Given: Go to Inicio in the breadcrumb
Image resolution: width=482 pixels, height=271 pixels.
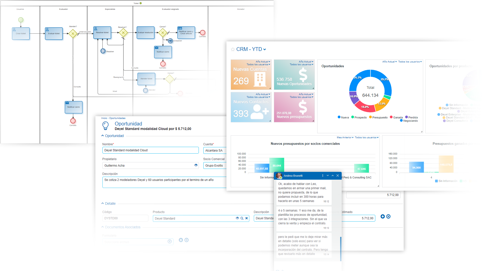Looking at the screenshot, I should [x=104, y=118].
